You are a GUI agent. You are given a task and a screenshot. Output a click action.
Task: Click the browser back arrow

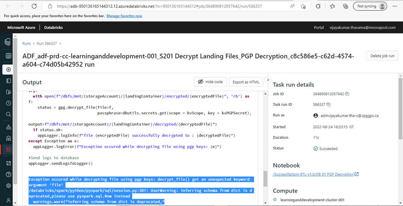(8, 6)
